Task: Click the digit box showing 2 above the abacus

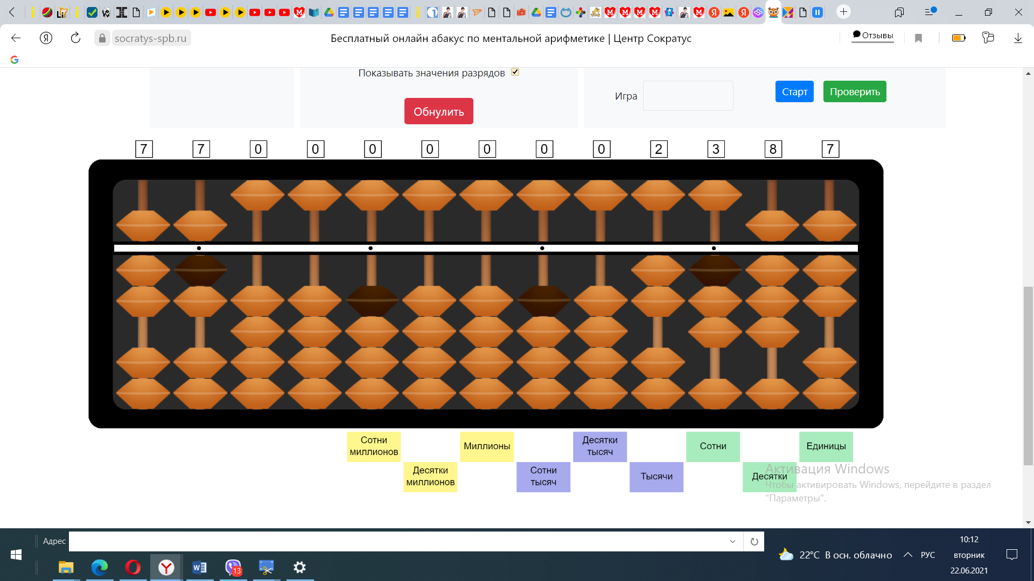Action: (659, 149)
